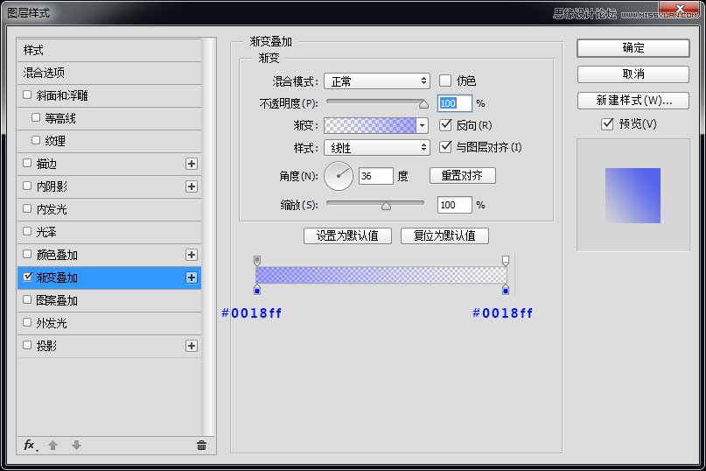706x471 pixels.
Task: Open 样式 dropdown showing 线性
Action: pyautogui.click(x=377, y=147)
